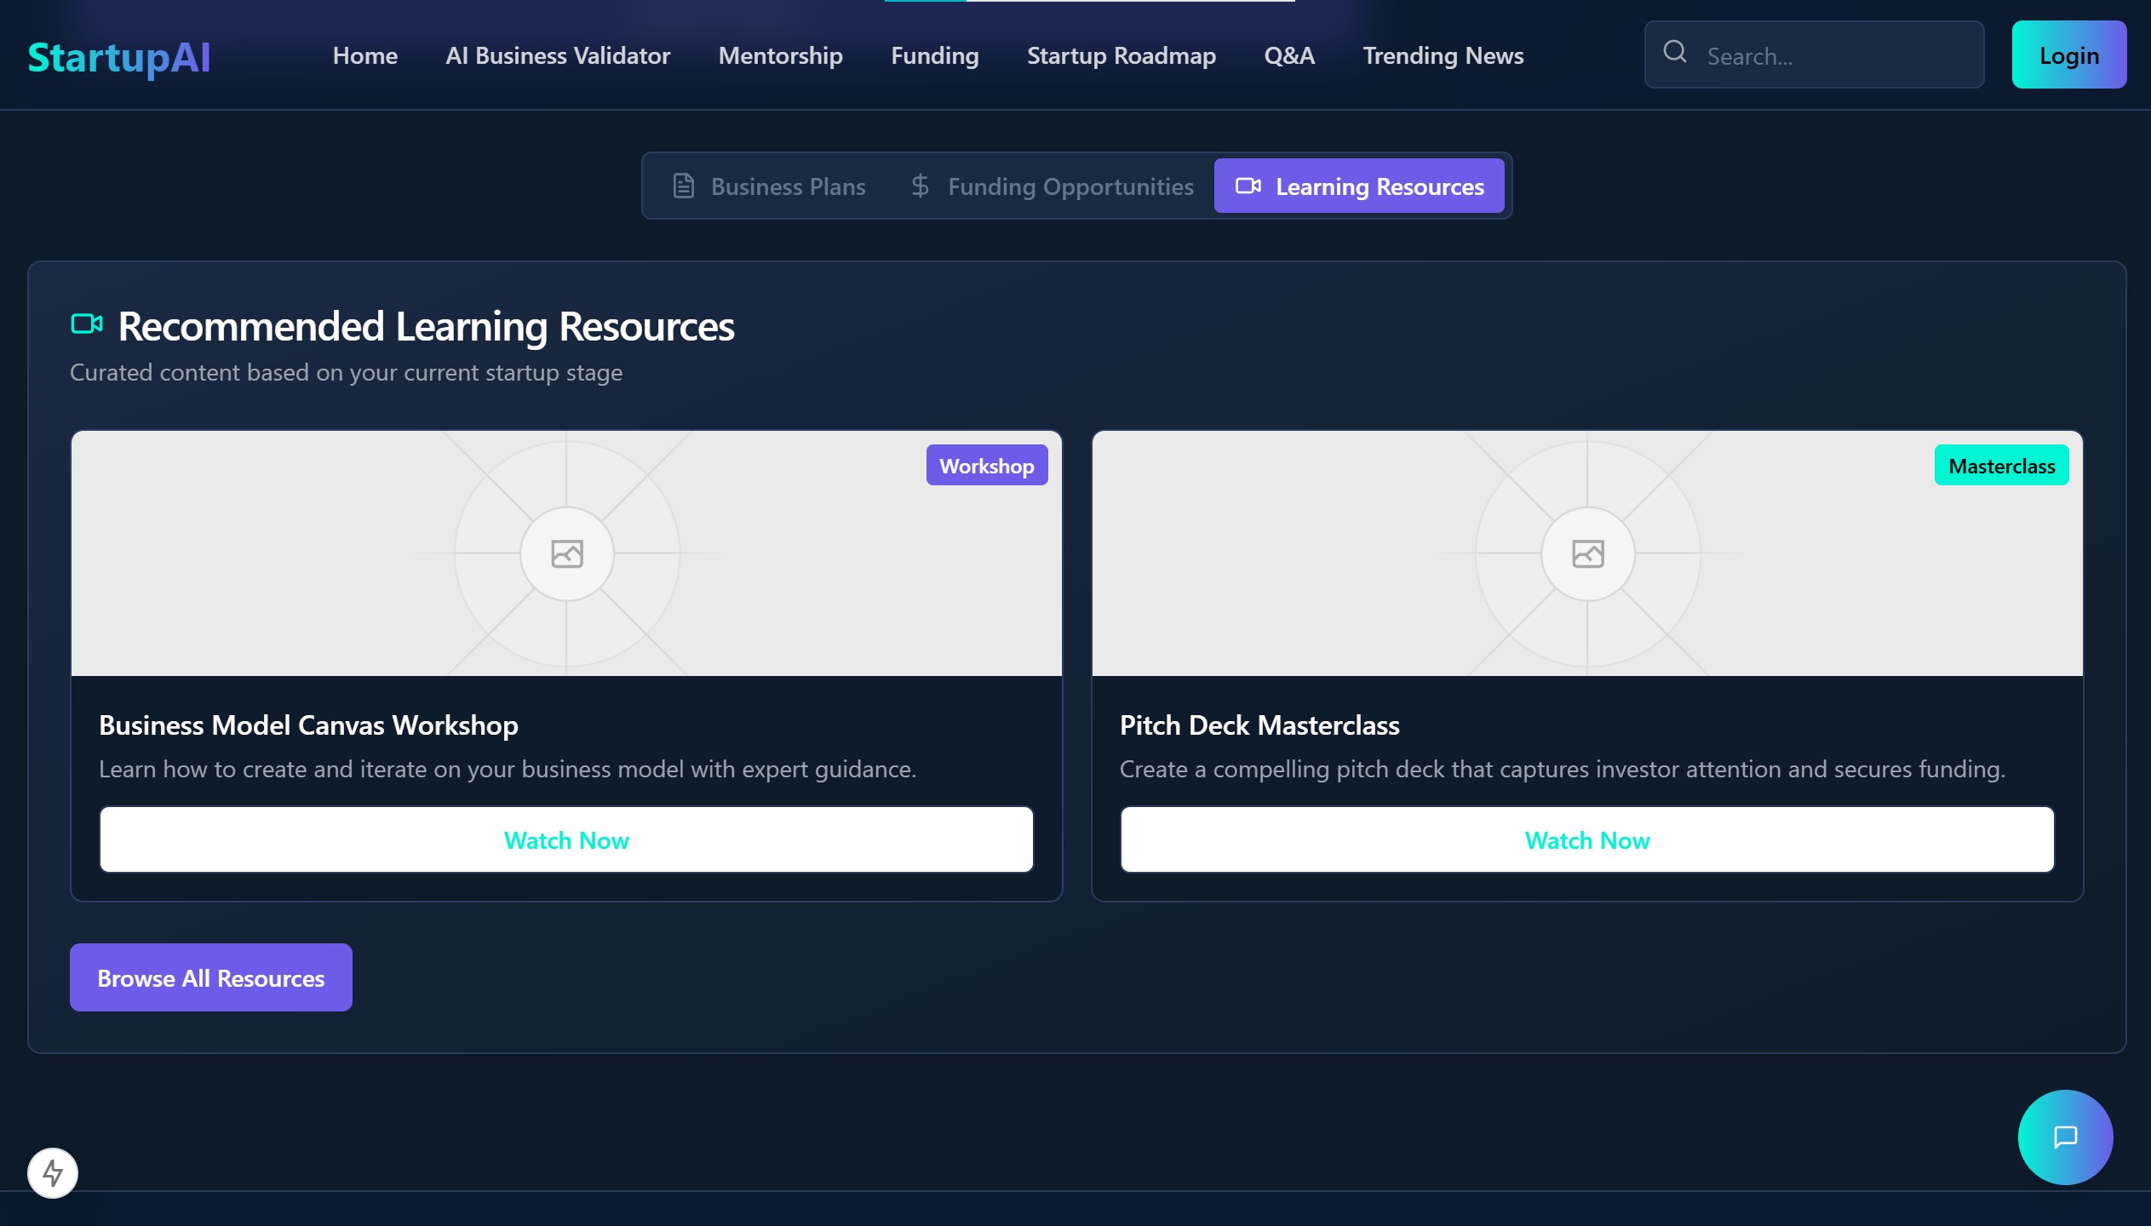Click Browse All Resources button

(211, 978)
